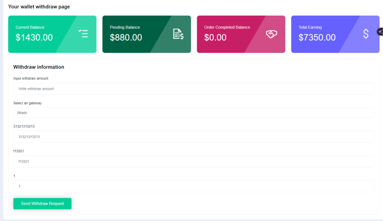Click the Current Balance card label
This screenshot has height=221, width=383.
[x=30, y=27]
